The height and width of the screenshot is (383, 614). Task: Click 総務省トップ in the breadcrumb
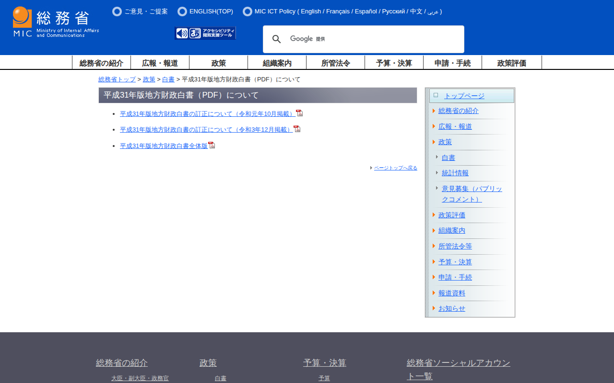(117, 79)
